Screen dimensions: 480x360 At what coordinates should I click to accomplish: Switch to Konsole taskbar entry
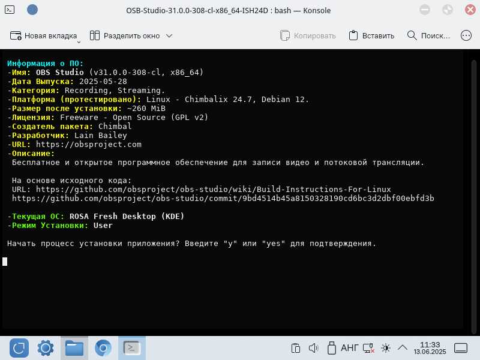point(131,348)
